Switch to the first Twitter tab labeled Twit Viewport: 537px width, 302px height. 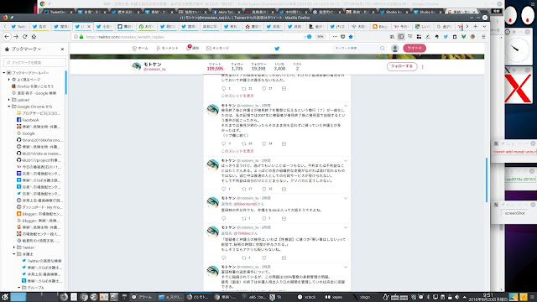point(18,26)
